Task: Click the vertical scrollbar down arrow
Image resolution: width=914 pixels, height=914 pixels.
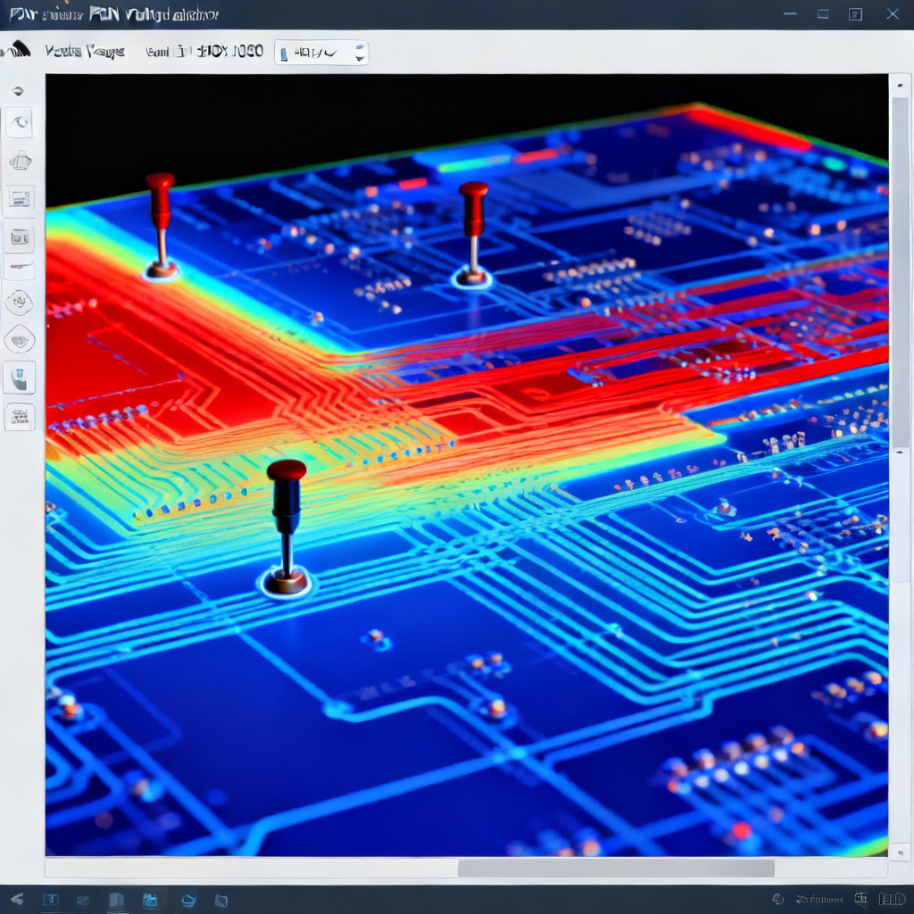Action: (901, 852)
